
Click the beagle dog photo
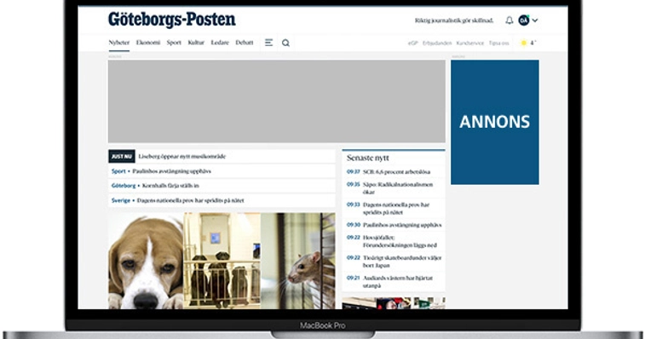[146, 261]
